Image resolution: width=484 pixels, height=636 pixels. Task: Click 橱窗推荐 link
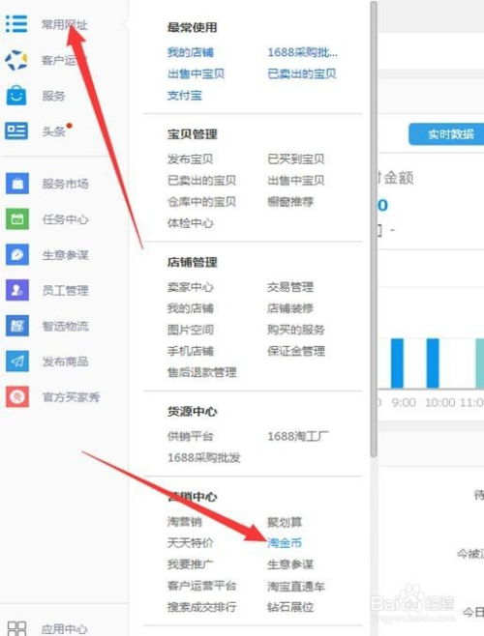290,202
